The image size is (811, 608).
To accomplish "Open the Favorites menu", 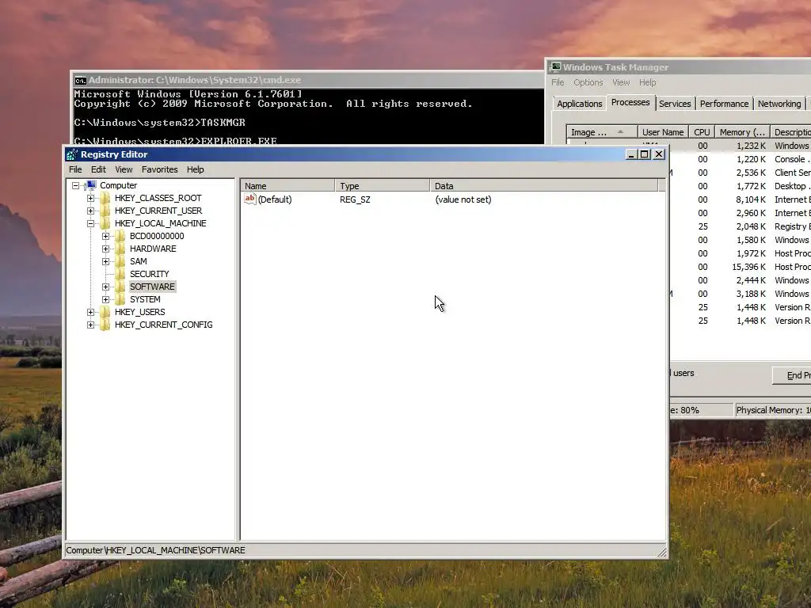I will coord(160,169).
